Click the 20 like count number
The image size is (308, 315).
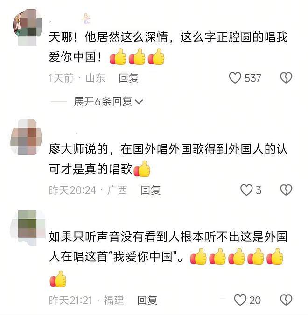255,301
